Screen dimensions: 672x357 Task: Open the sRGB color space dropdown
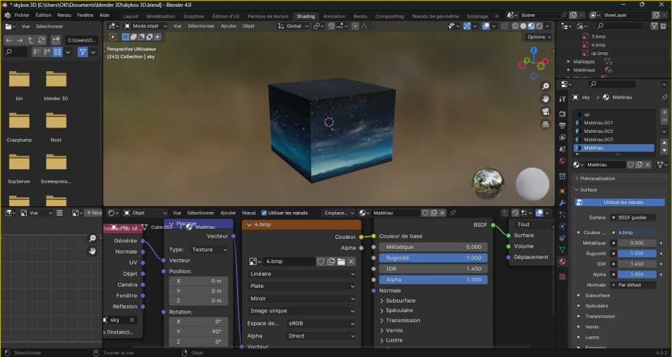pos(321,323)
